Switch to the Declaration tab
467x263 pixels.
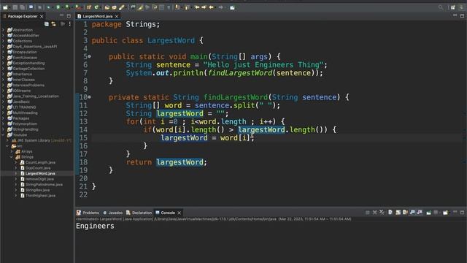click(x=139, y=213)
